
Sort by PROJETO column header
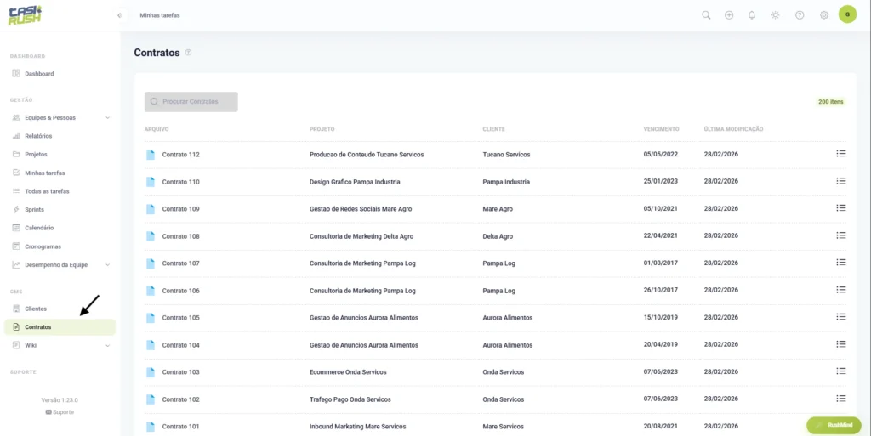[322, 129]
